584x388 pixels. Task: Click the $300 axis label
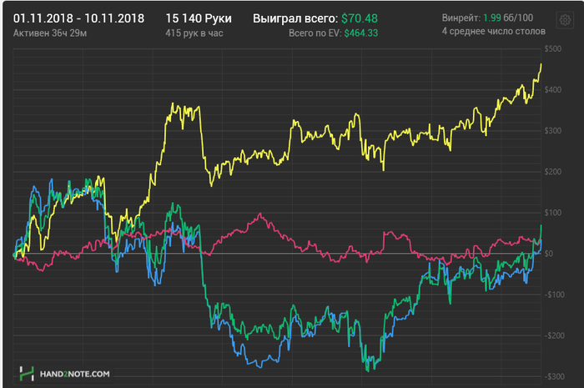click(x=552, y=131)
